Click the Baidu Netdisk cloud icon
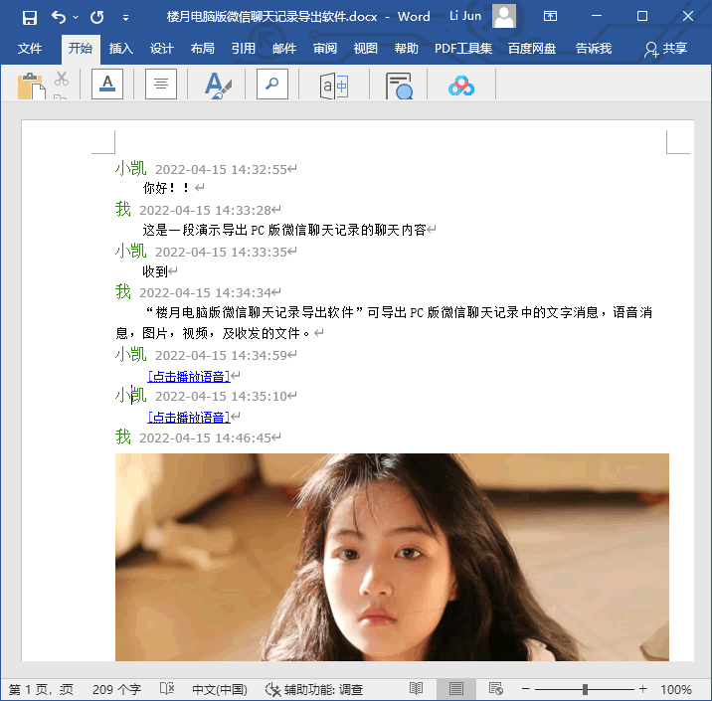This screenshot has height=701, width=712. pyautogui.click(x=460, y=87)
